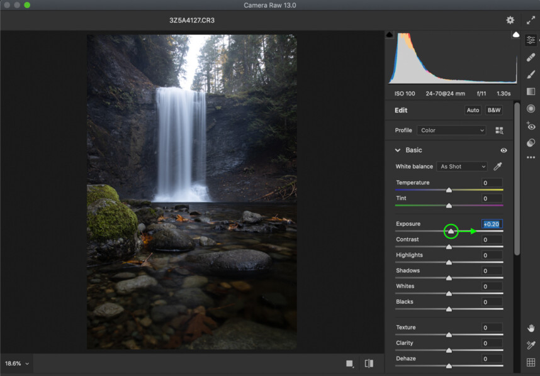Open Camera Raw preferences gear
540x376 pixels.
tap(510, 19)
